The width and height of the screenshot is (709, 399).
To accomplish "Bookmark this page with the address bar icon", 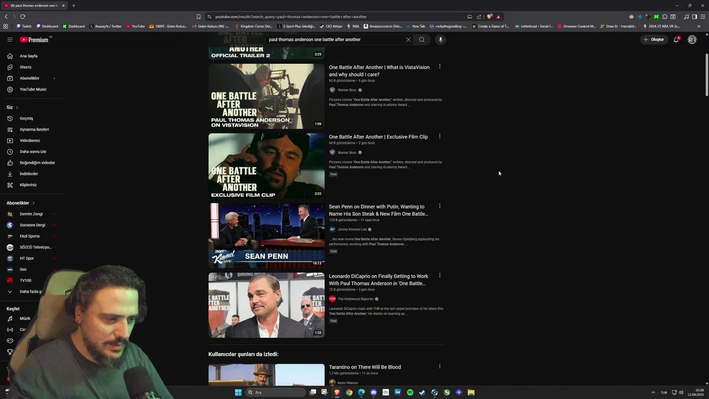I will pos(198,17).
